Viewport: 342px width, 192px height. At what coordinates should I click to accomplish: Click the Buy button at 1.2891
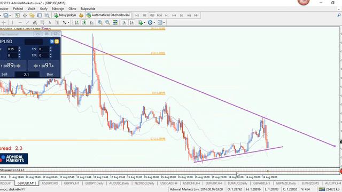coord(44,66)
